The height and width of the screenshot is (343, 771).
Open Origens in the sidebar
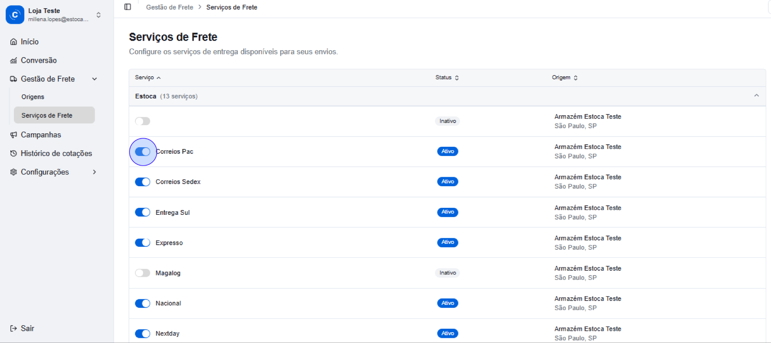pos(33,97)
